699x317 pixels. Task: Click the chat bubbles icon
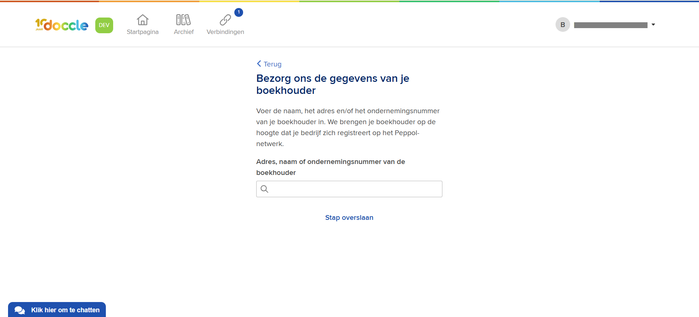click(20, 310)
